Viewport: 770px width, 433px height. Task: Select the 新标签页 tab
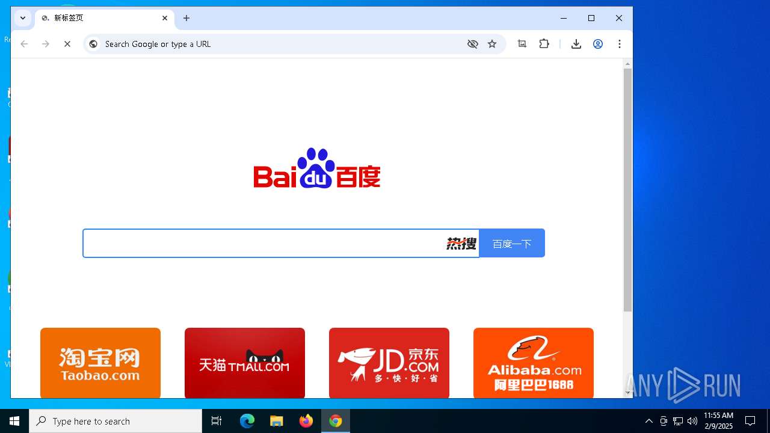[105, 18]
